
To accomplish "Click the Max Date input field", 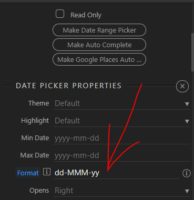I will point(122,155).
